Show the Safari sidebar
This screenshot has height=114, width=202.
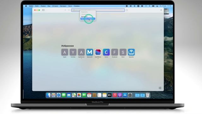tap(44, 10)
